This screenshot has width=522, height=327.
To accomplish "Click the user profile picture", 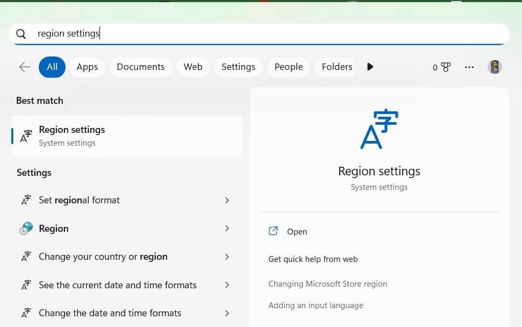I will click(x=495, y=67).
